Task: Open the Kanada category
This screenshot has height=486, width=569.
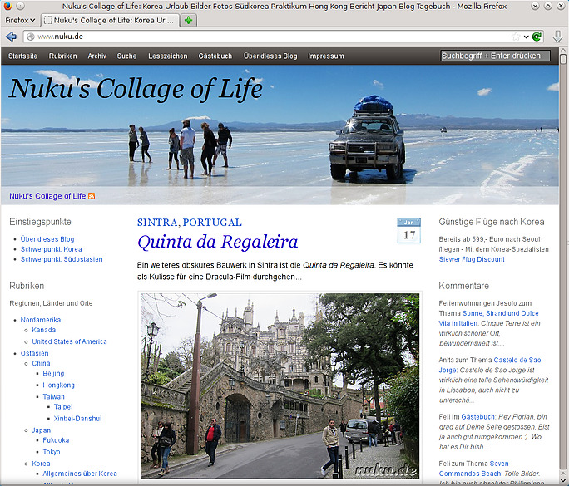Action: (43, 330)
